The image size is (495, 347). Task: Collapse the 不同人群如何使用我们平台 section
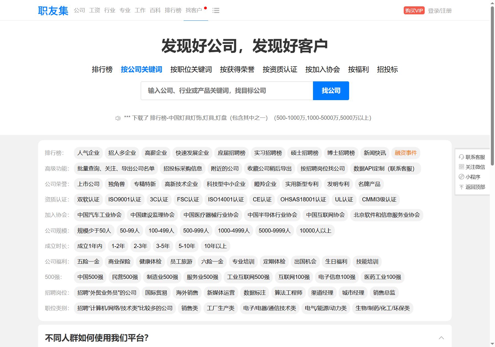[441, 338]
